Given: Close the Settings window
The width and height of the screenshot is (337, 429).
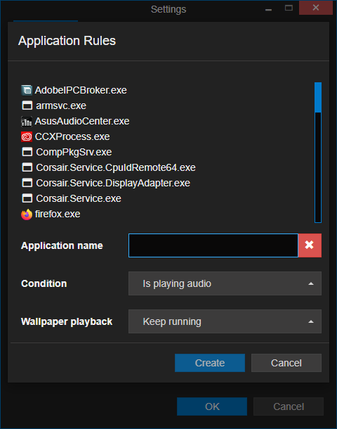Looking at the screenshot, I should pyautogui.click(x=316, y=8).
